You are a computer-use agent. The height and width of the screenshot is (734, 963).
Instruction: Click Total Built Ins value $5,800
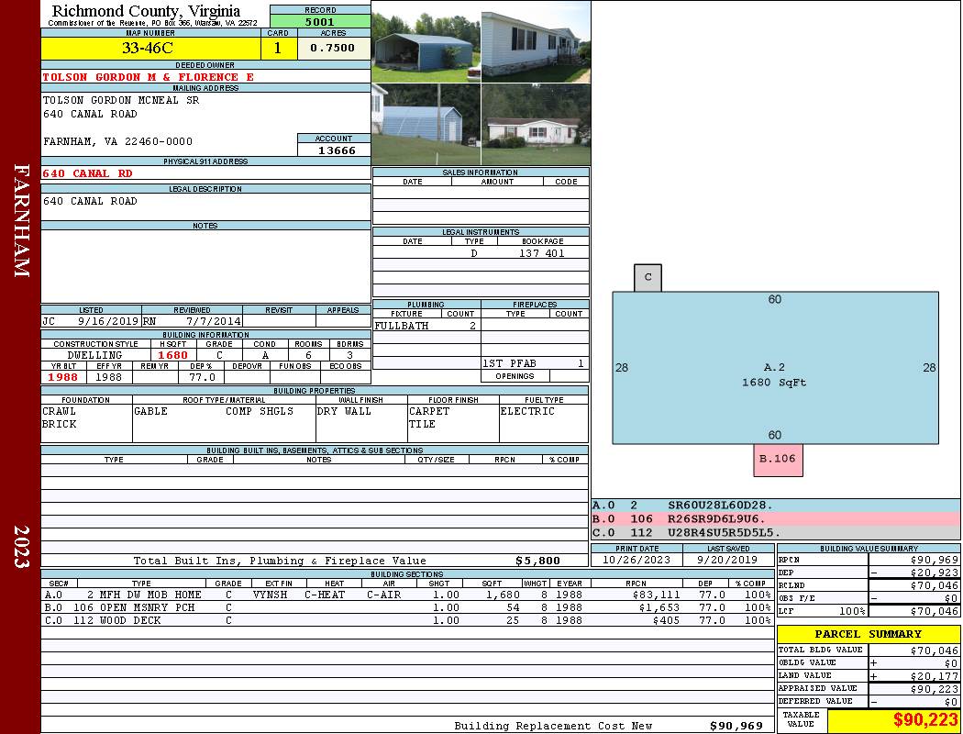point(538,561)
